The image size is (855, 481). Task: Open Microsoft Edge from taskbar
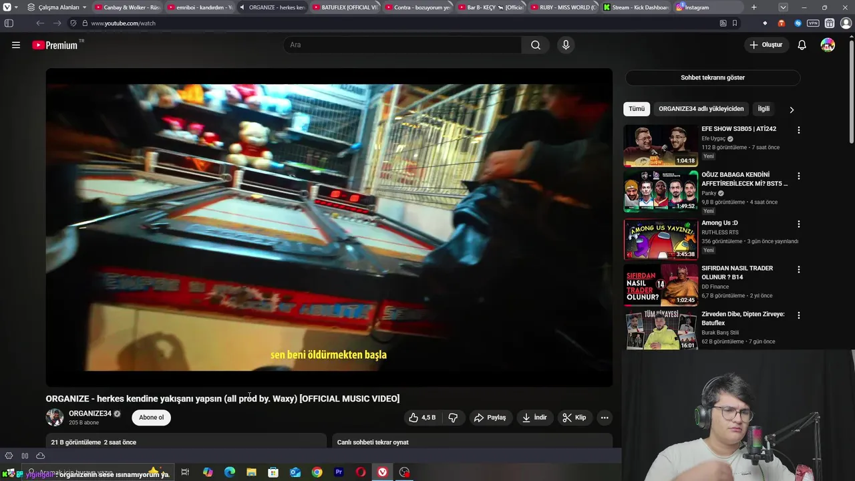[230, 472]
